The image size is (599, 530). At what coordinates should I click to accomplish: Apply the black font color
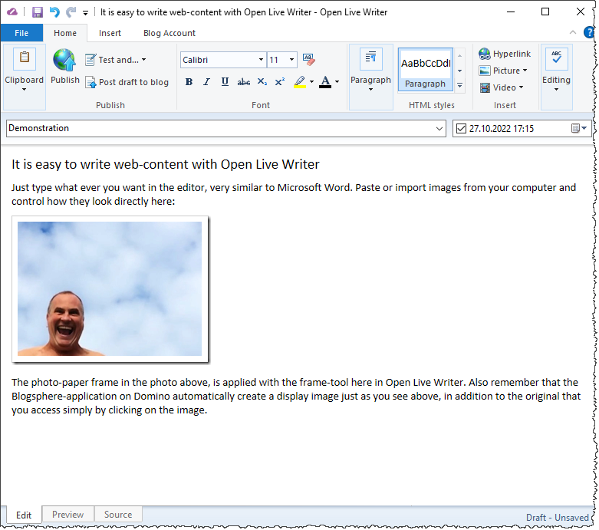pyautogui.click(x=325, y=82)
